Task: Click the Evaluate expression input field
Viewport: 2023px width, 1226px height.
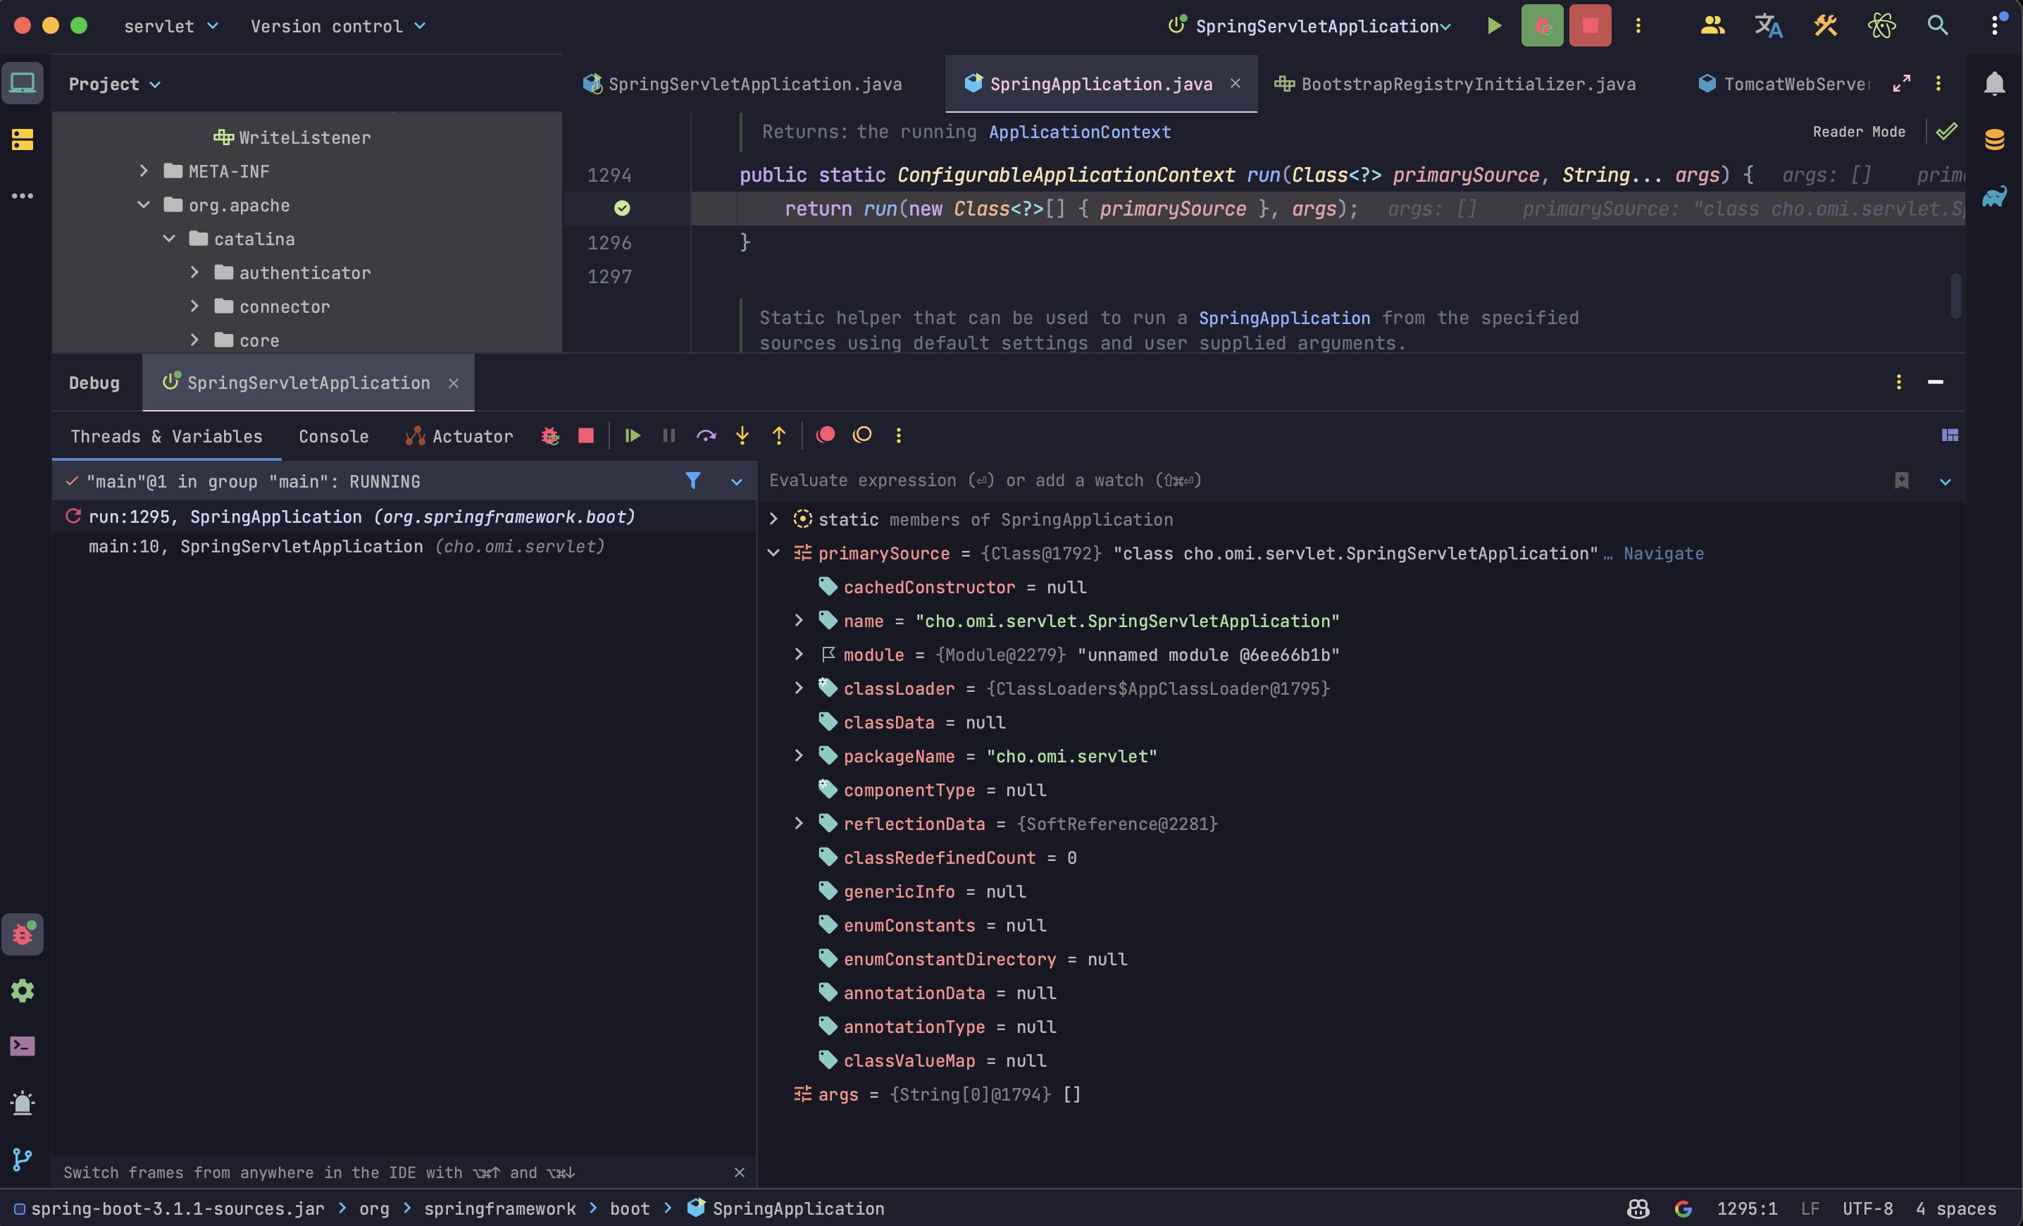Action: [1322, 481]
